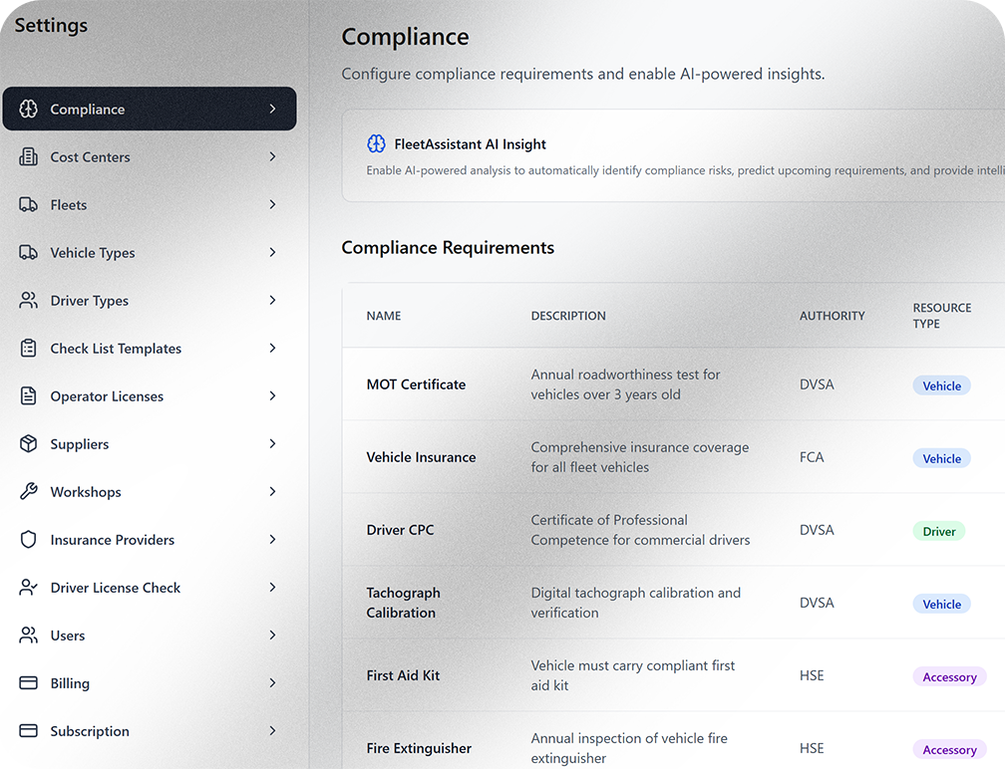Click the Fleets van icon

click(x=29, y=205)
